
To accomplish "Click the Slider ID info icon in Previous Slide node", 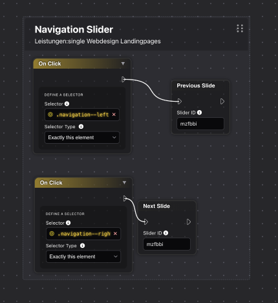I will (x=200, y=113).
